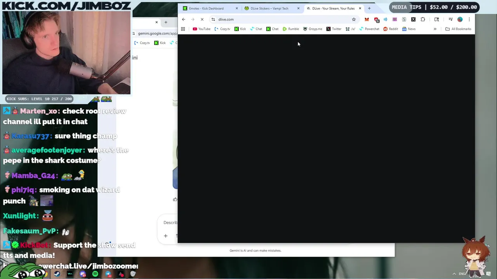
Task: Open Chrome's three-dot menu
Action: (x=469, y=19)
